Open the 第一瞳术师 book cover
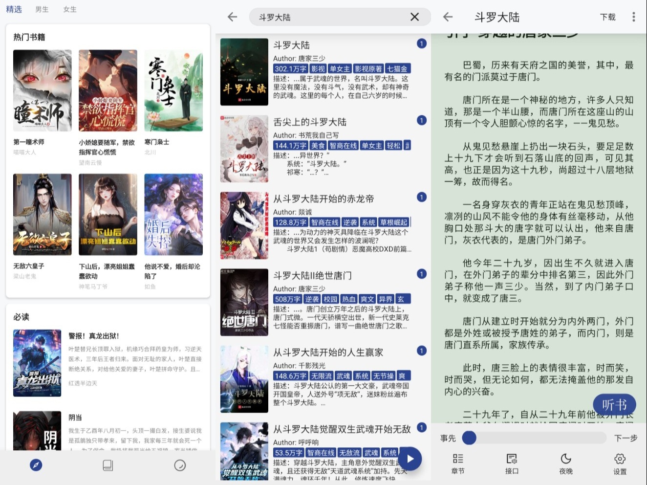 pyautogui.click(x=43, y=90)
